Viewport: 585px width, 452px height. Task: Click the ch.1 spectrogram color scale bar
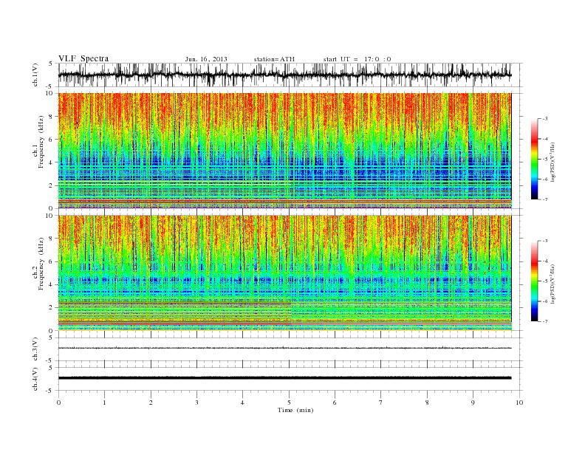pos(534,160)
